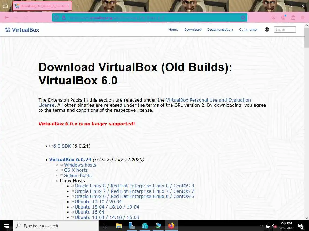Open the Windows Start menu
The width and height of the screenshot is (309, 231).
(x=6, y=226)
